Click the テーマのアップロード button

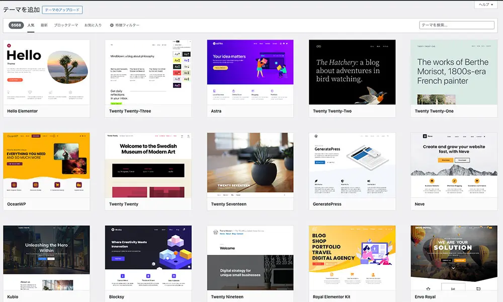point(62,10)
